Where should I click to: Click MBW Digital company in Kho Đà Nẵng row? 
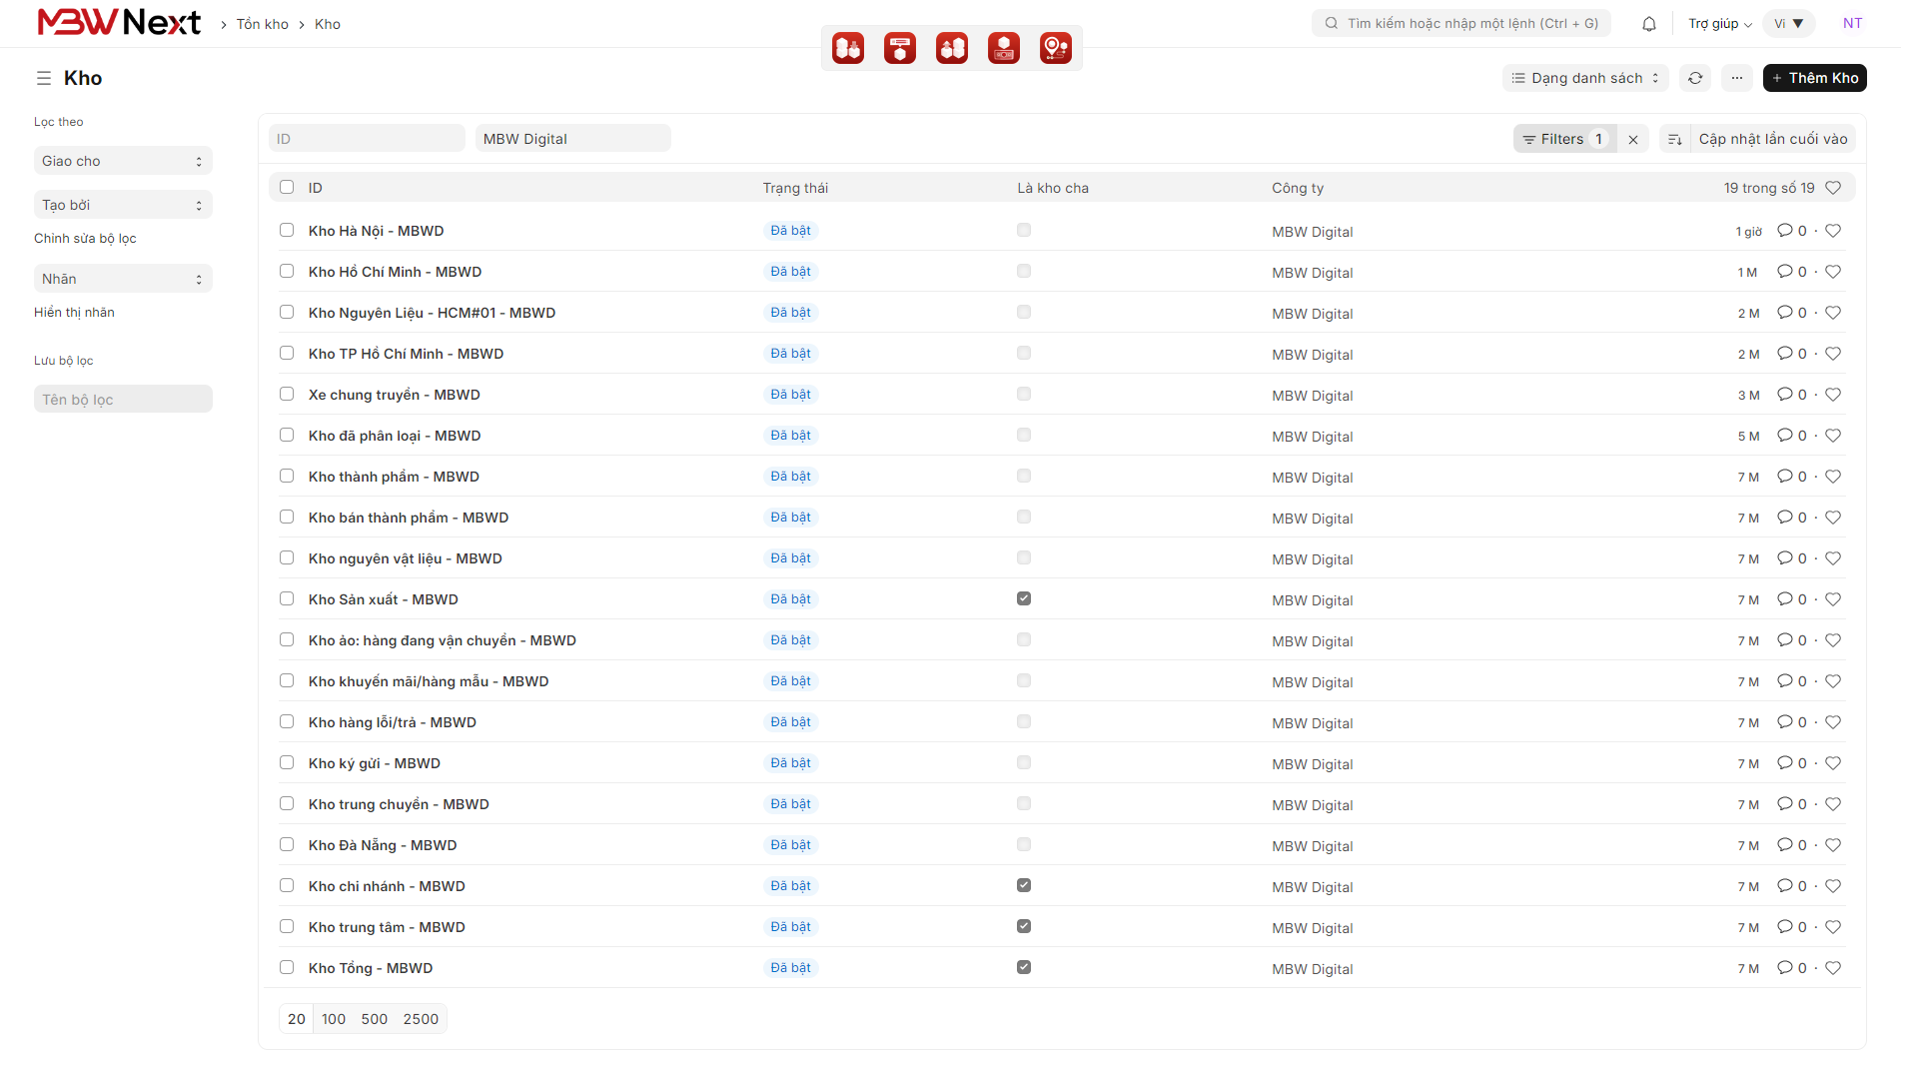coord(1312,846)
